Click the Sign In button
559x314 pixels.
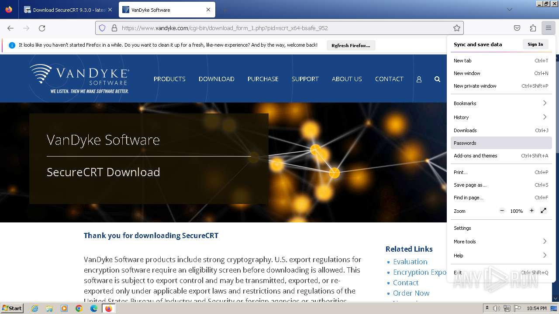[x=535, y=44]
